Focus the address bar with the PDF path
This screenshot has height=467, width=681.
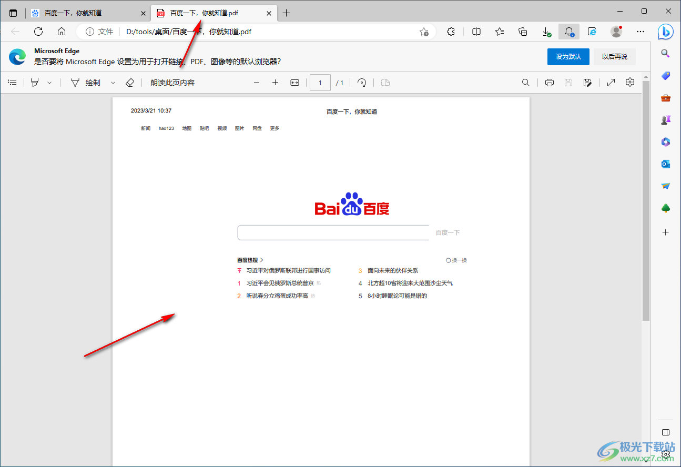point(257,32)
